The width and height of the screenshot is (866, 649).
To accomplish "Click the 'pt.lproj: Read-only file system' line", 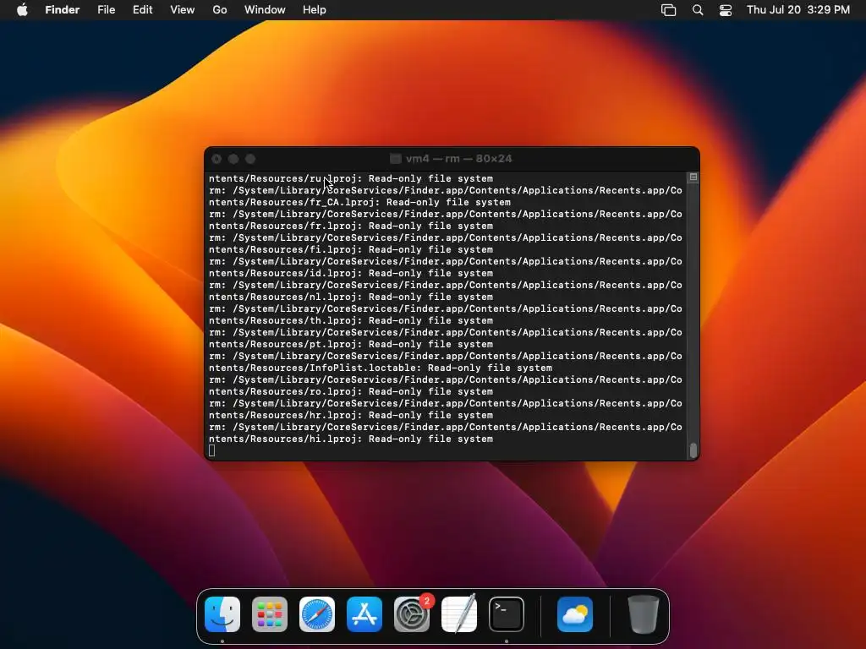I will [351, 345].
